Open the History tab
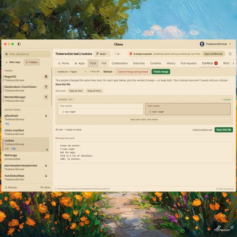The image size is (237, 237). (171, 63)
